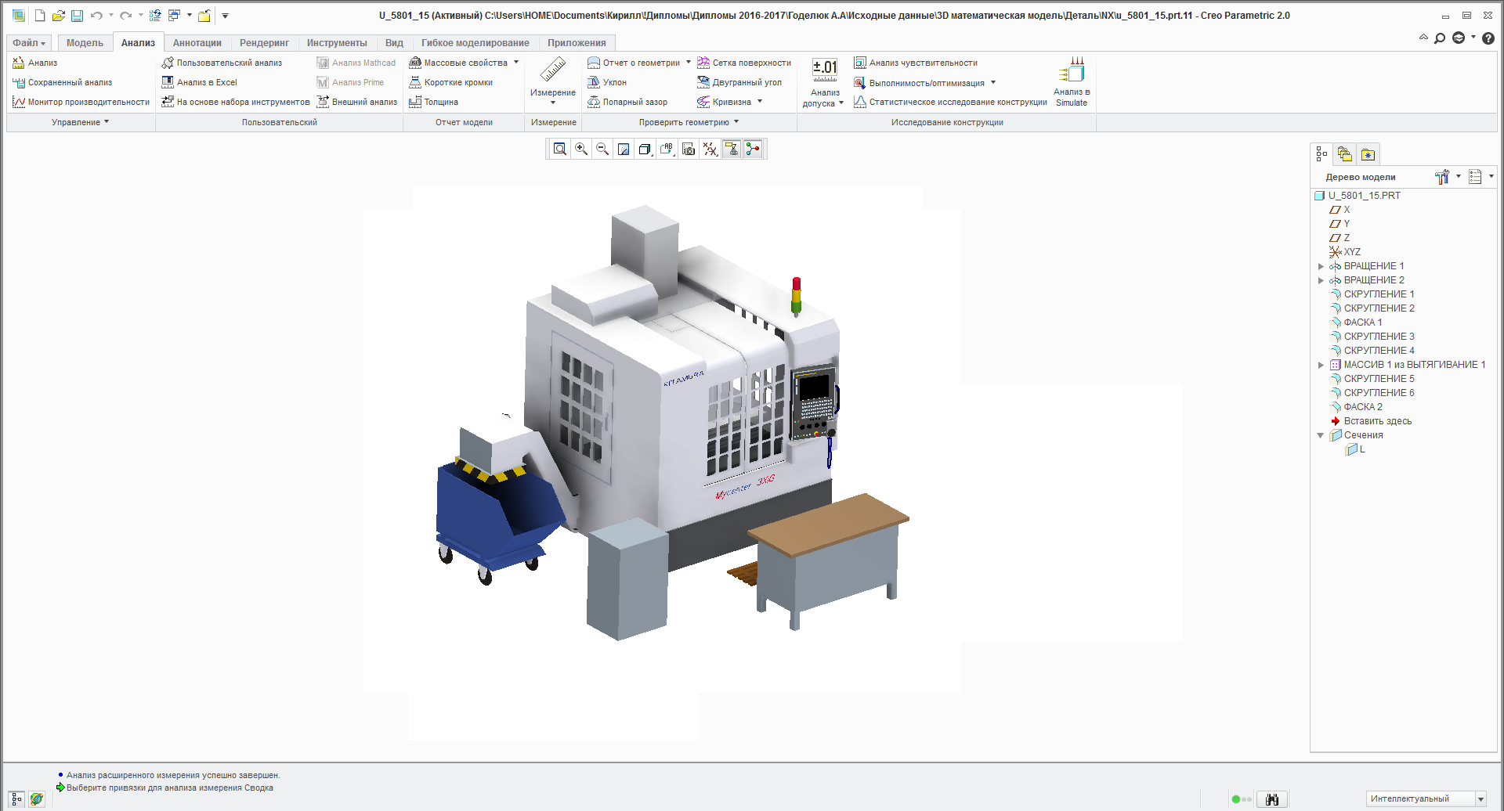Expand Отчет о геометрии dropdown arrow
This screenshot has height=811, width=1504.
(689, 63)
